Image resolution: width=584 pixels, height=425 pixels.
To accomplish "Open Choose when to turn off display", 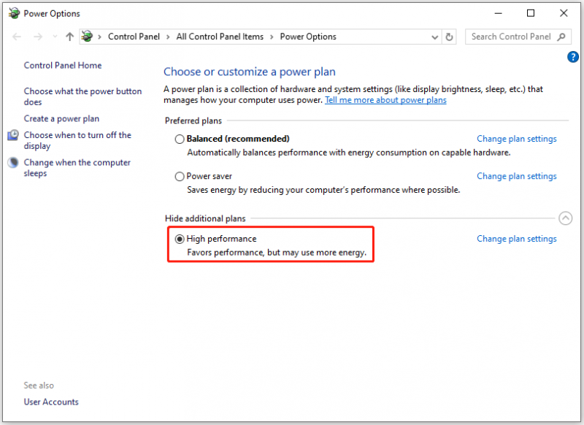I will click(77, 140).
